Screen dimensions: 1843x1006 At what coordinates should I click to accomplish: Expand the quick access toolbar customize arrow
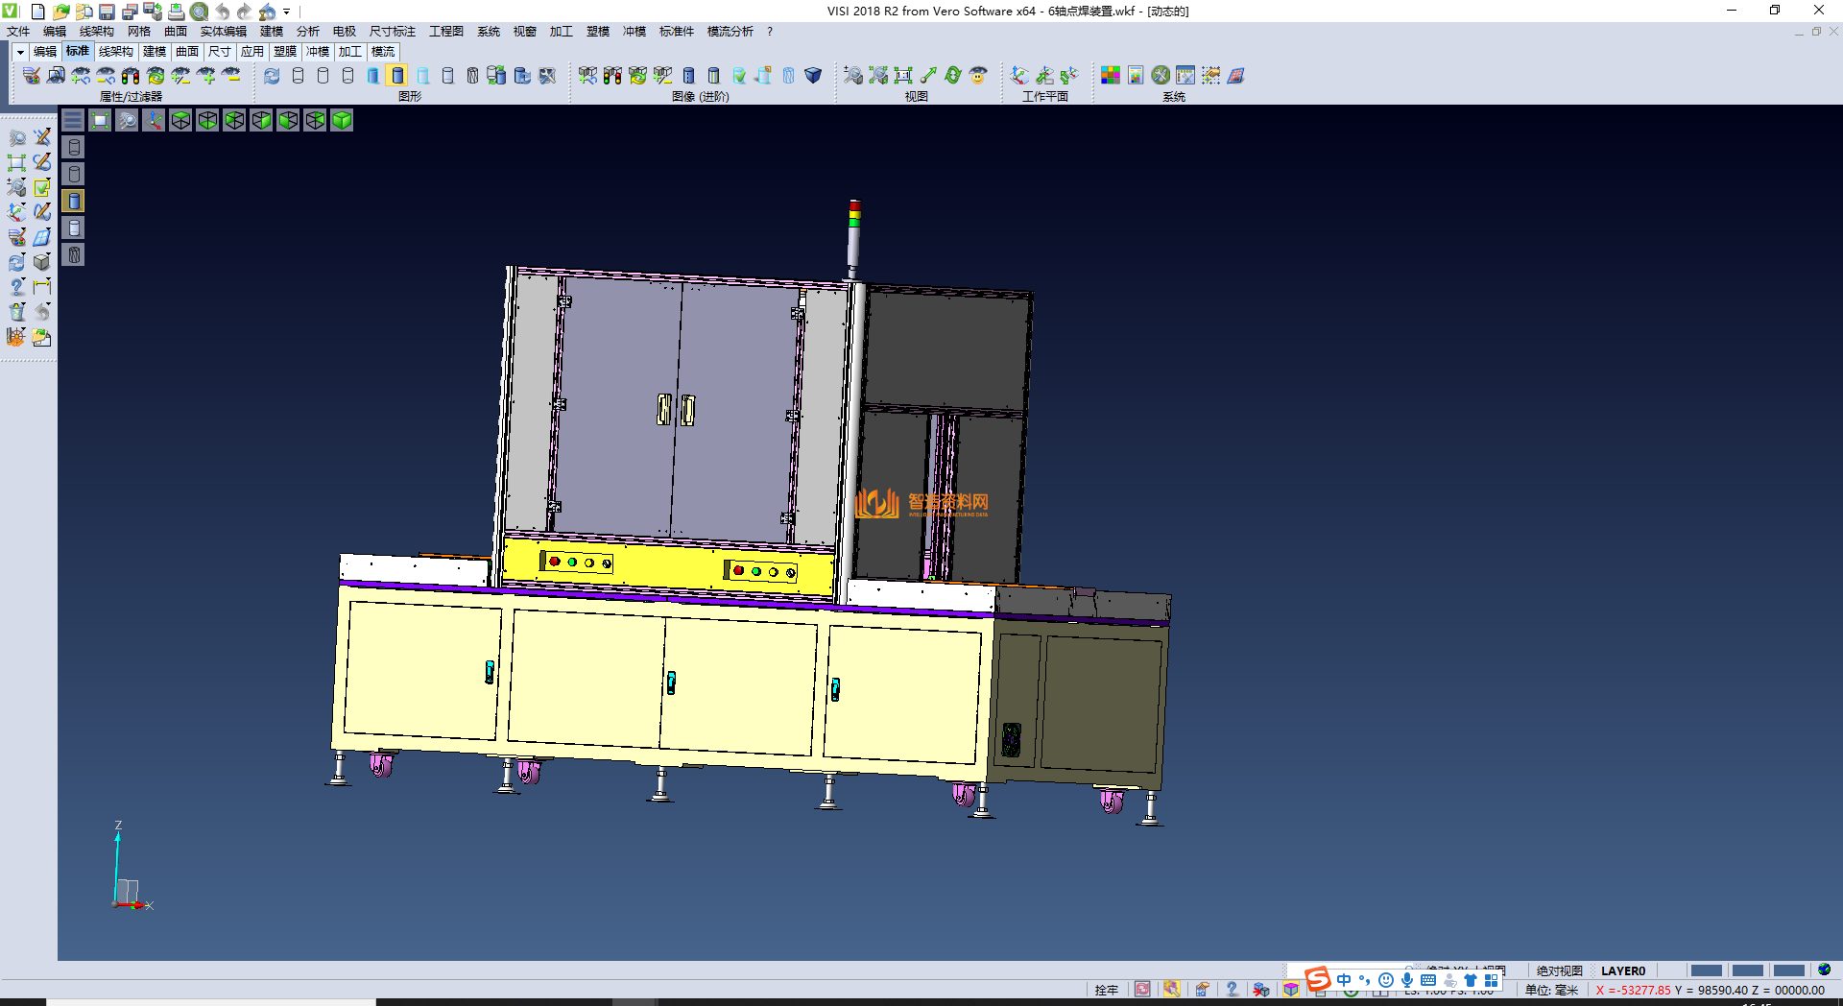(287, 12)
